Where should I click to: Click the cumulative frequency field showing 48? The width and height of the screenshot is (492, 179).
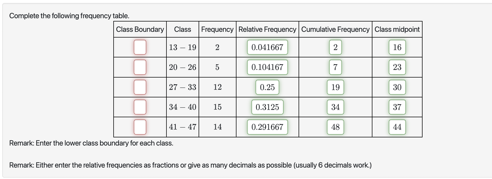[x=335, y=127]
